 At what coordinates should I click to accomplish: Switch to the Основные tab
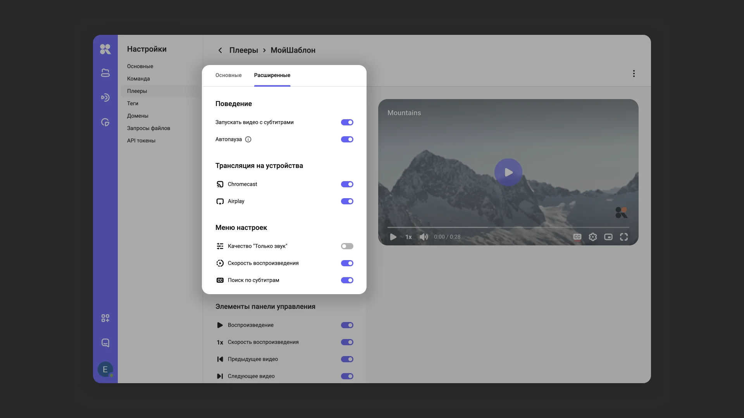[228, 75]
